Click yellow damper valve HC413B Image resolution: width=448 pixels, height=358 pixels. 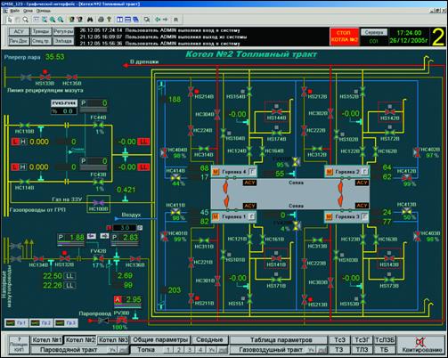tap(407, 211)
